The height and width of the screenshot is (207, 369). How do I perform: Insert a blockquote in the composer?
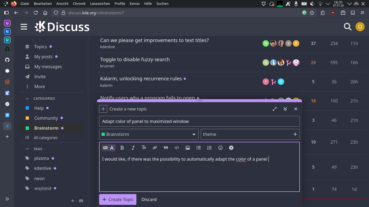point(166,148)
